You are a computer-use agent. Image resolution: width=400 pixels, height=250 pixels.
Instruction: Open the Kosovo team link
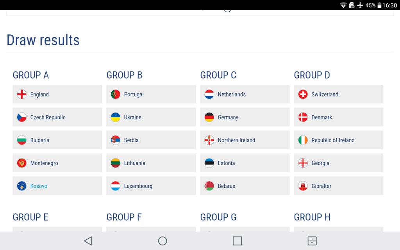(39, 186)
